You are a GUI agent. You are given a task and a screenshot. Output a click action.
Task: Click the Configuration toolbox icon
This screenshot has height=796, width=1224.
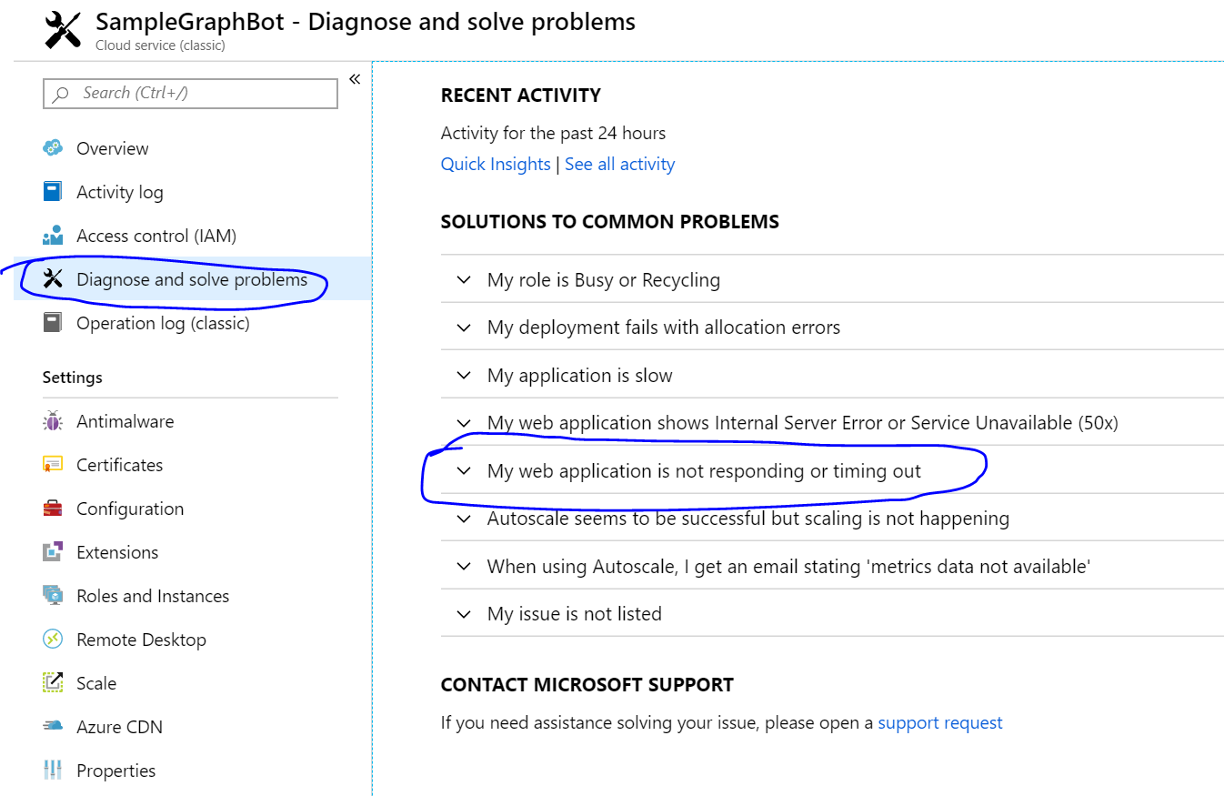53,509
